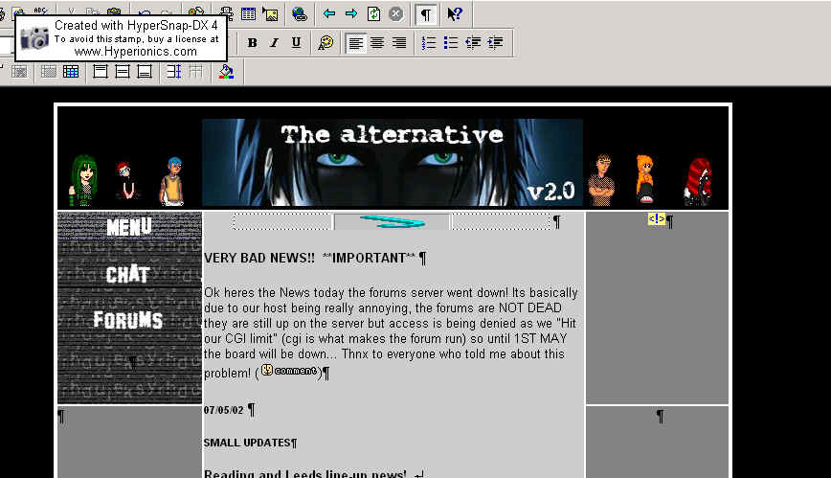
Task: Click the Forward arrow navigation icon
Action: click(x=351, y=13)
